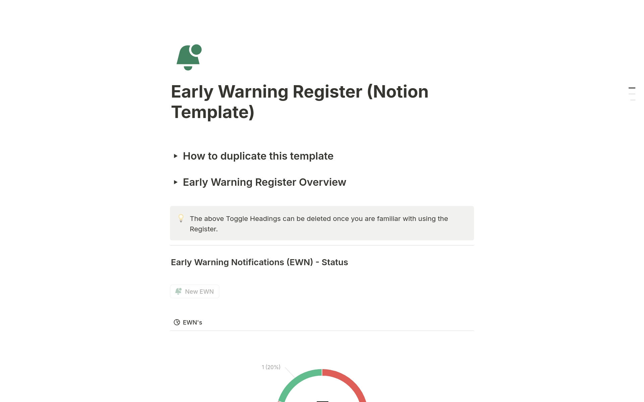Click the lightbulb icon in the callout
This screenshot has width=644, height=402.
pyautogui.click(x=181, y=218)
